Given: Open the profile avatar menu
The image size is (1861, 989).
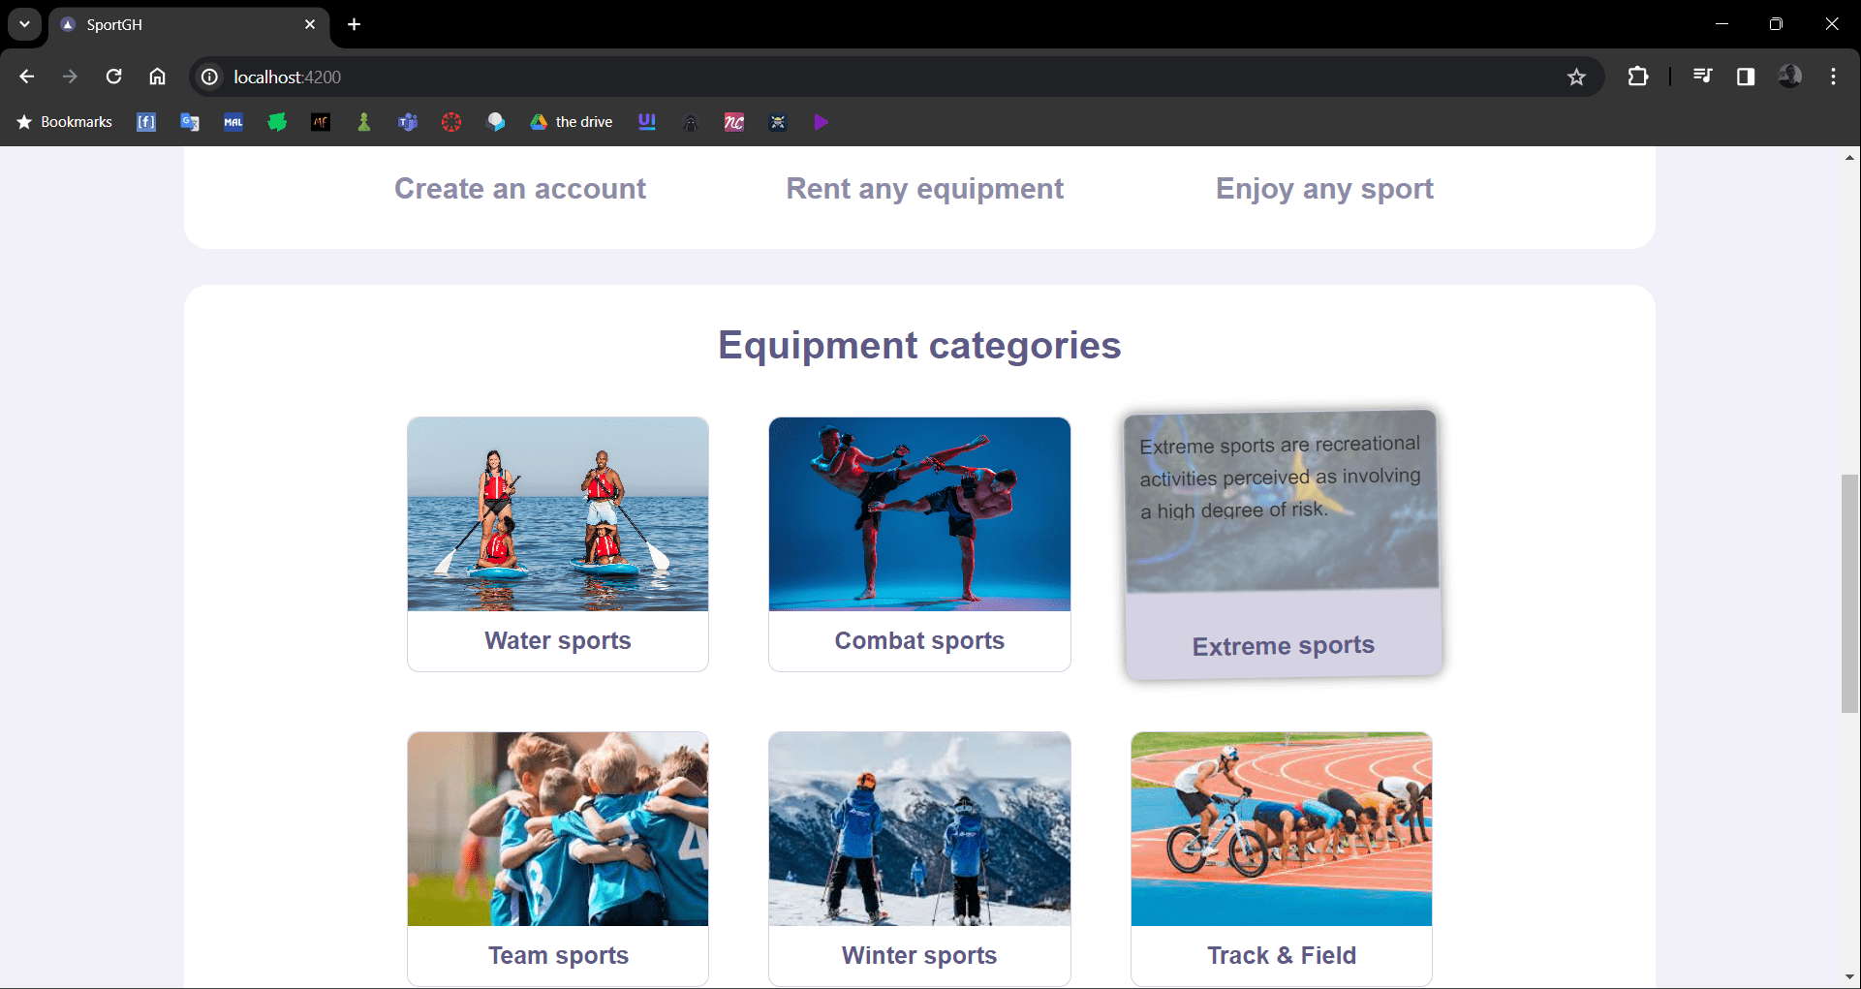Looking at the screenshot, I should 1789,77.
